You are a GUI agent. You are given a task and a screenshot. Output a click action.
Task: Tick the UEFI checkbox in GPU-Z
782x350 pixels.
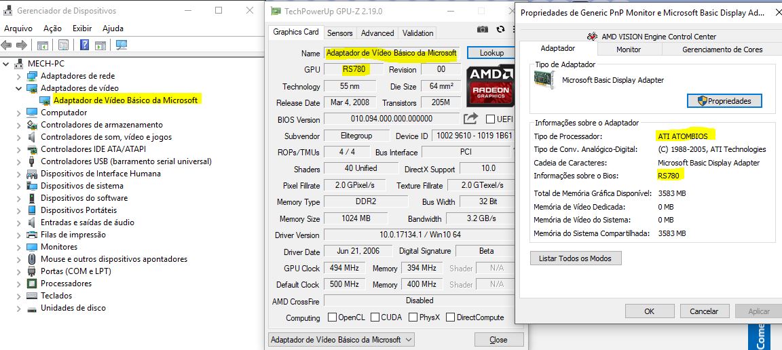pyautogui.click(x=490, y=119)
